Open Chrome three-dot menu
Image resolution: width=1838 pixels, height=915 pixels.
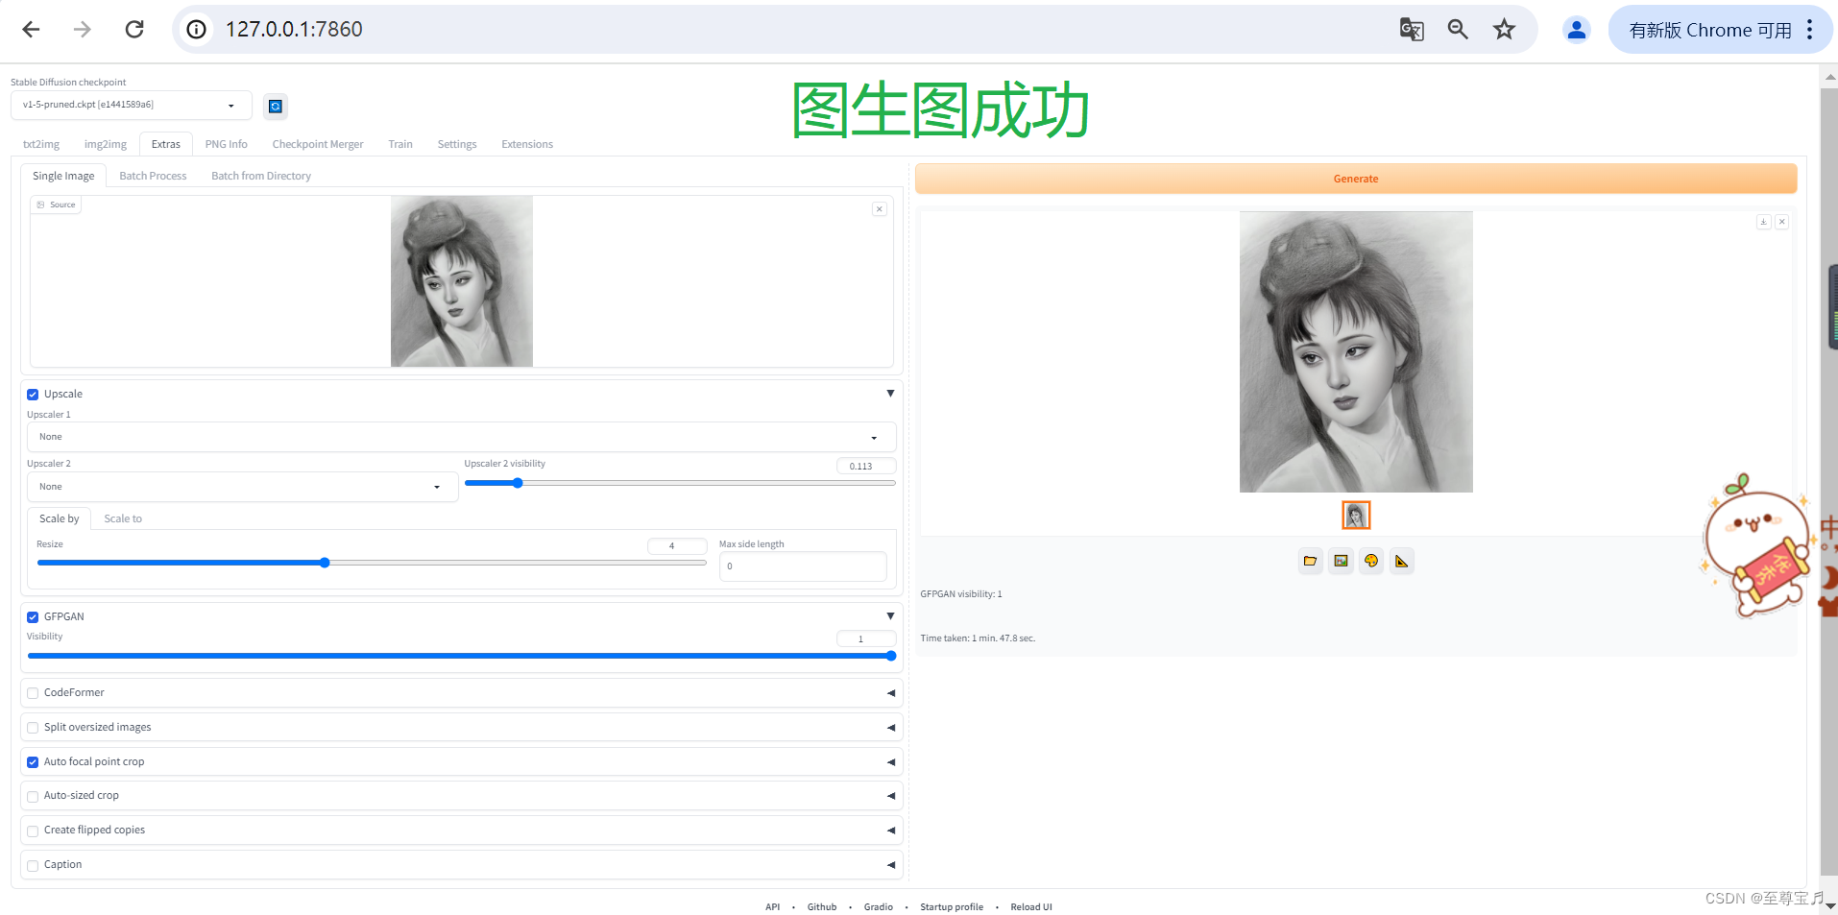pyautogui.click(x=1809, y=30)
